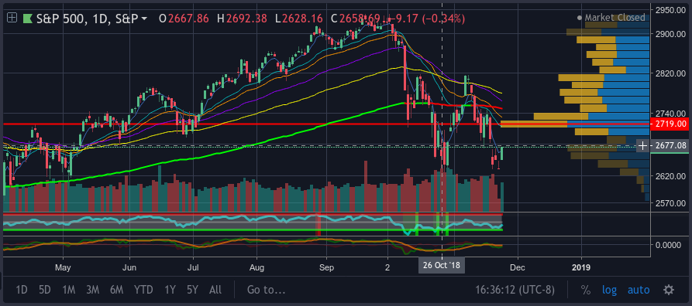The height and width of the screenshot is (306, 692).
Task: Switch to YTD time range
Action: coord(143,290)
